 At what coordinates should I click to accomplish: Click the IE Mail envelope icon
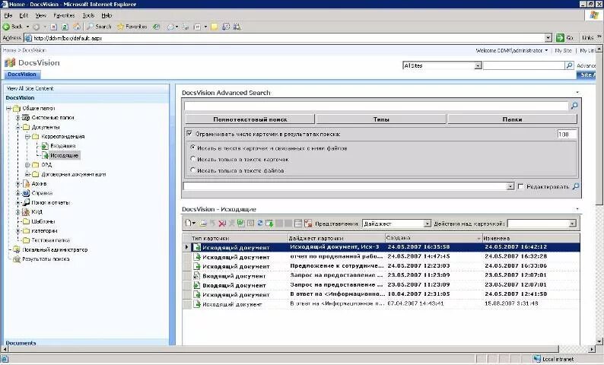coord(170,27)
